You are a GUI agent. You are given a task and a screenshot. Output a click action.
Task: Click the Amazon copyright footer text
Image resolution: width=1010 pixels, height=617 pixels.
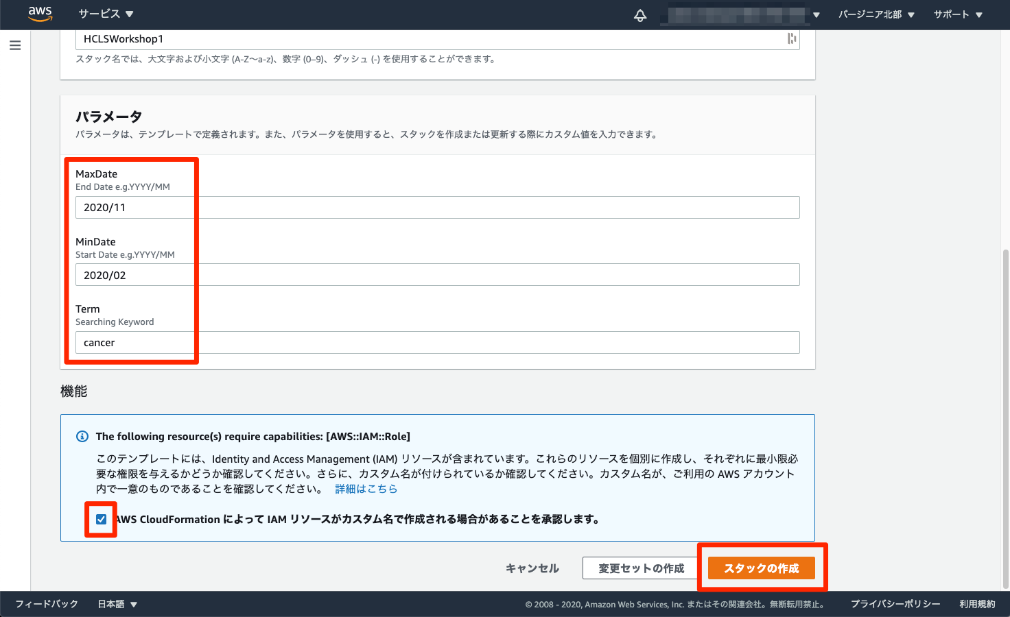[x=677, y=605]
